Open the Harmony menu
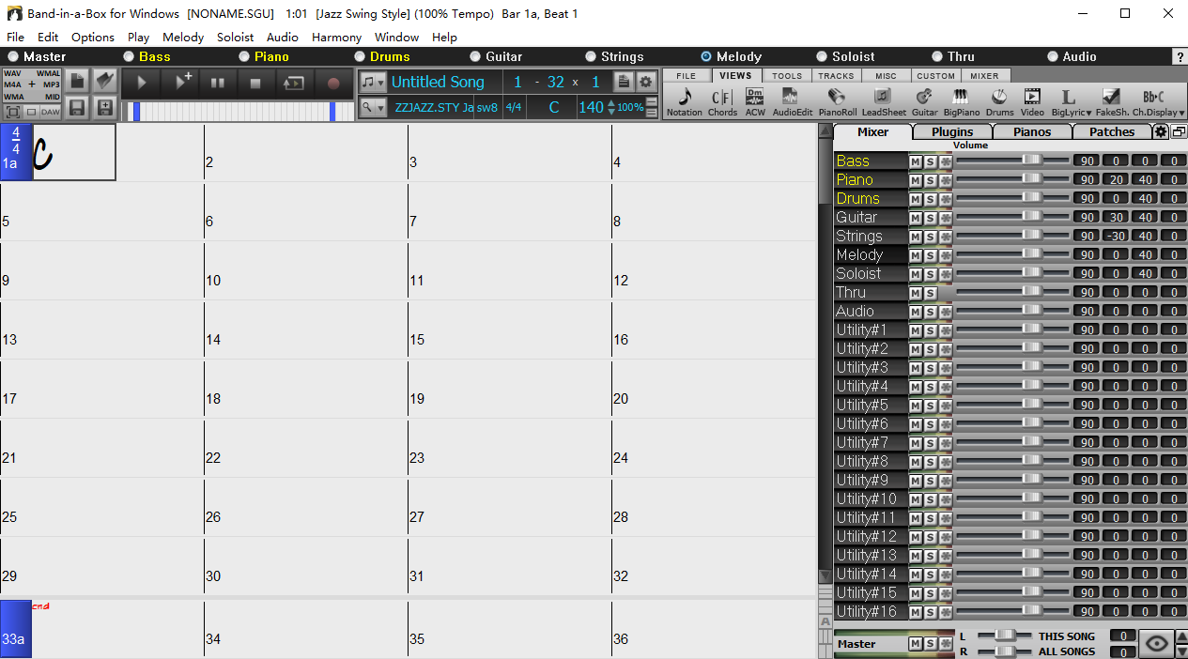 [336, 38]
